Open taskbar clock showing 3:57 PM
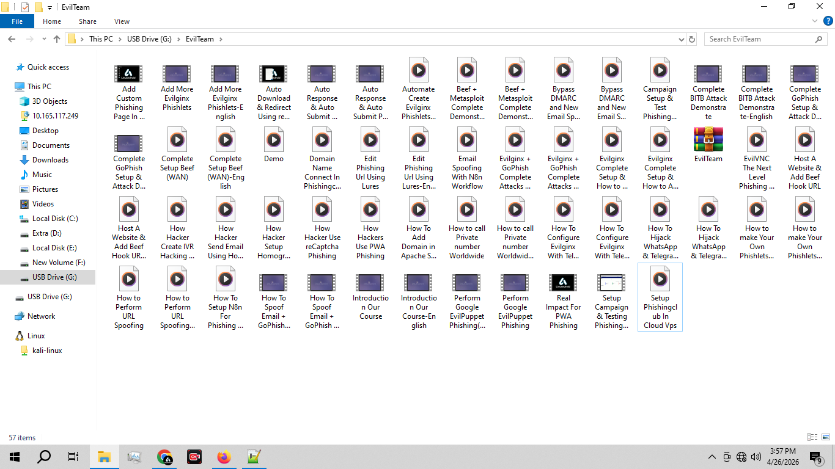 coord(782,457)
